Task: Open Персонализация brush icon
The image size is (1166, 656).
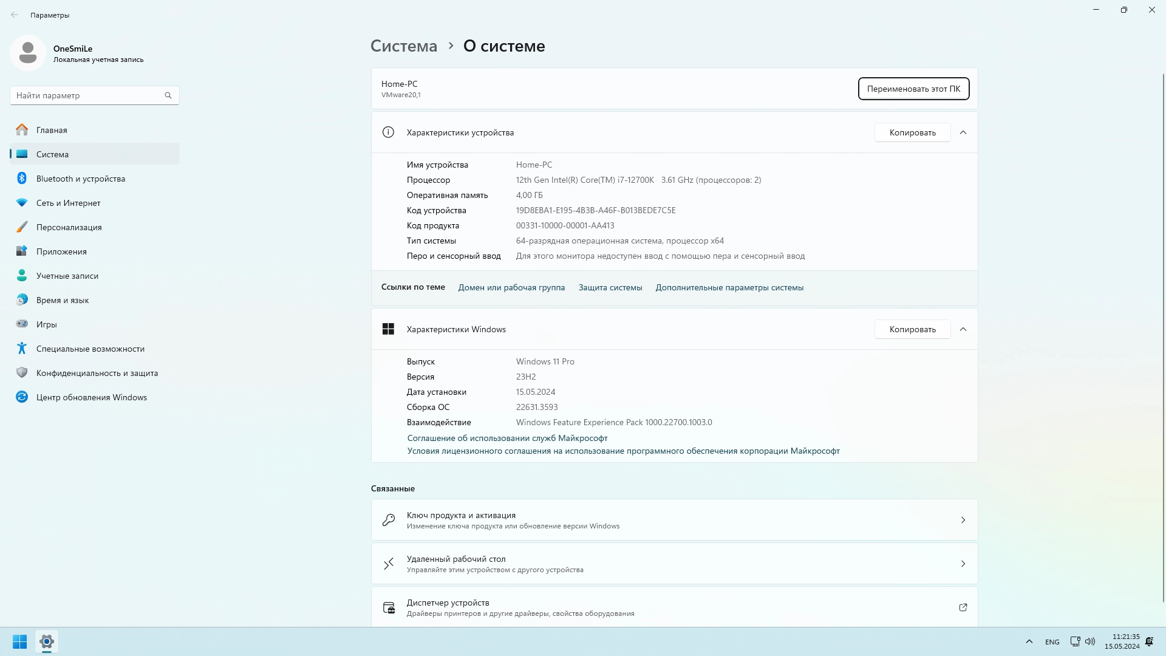Action: pyautogui.click(x=22, y=227)
